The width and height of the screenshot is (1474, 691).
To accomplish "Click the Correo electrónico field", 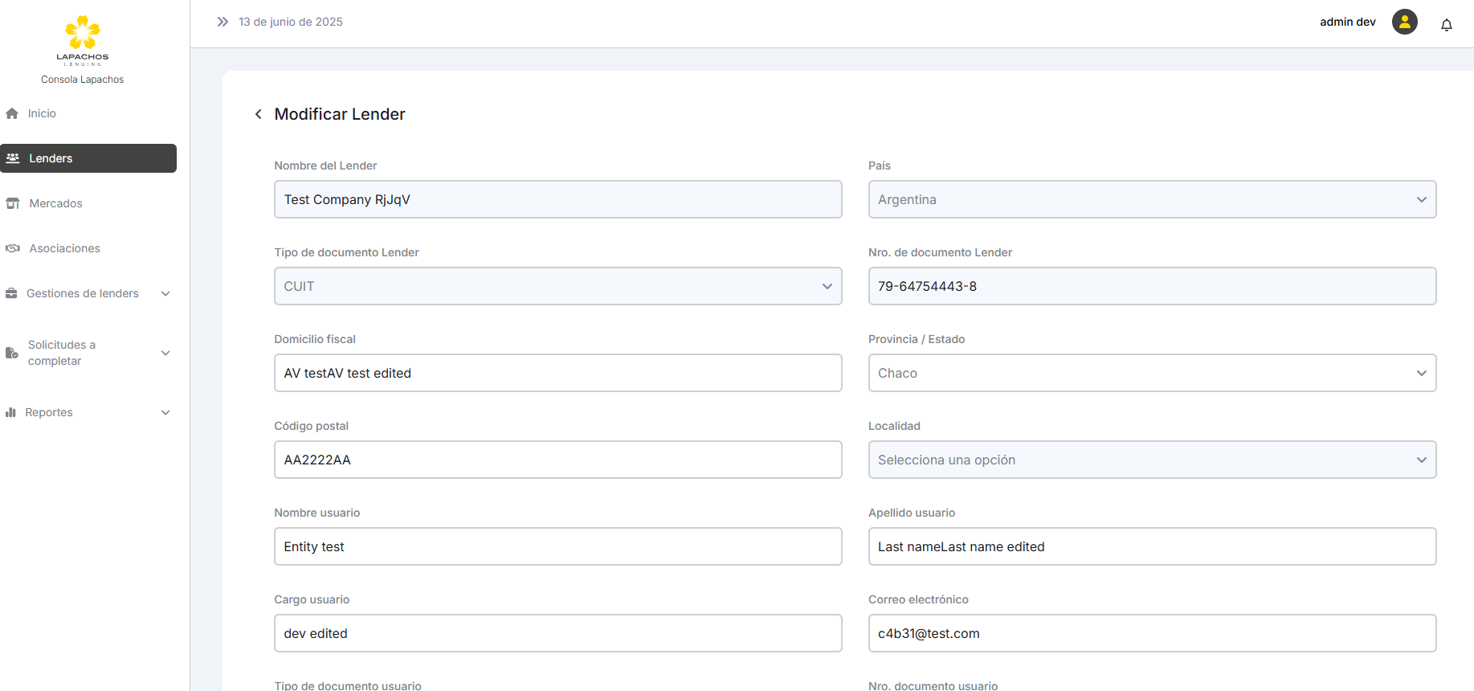I will point(1151,633).
